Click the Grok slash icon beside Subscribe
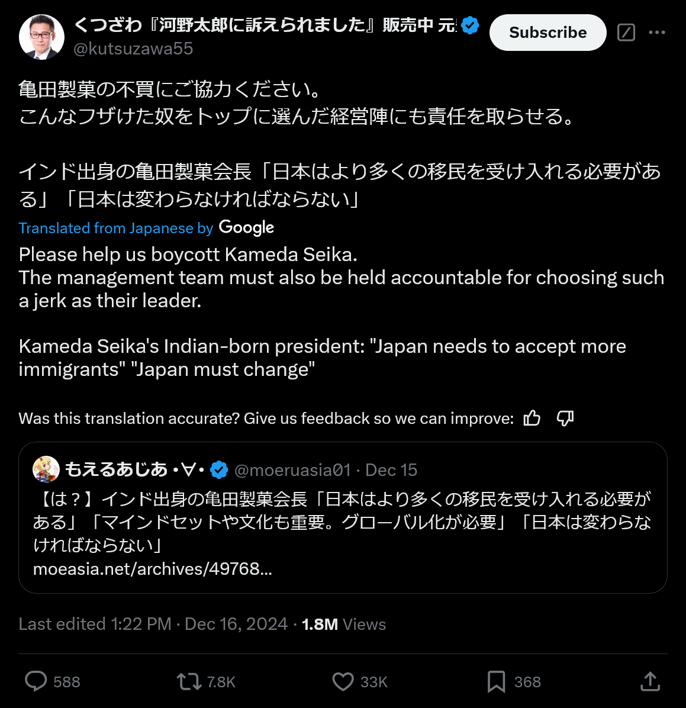Screen dimensions: 686x708 pos(626,33)
